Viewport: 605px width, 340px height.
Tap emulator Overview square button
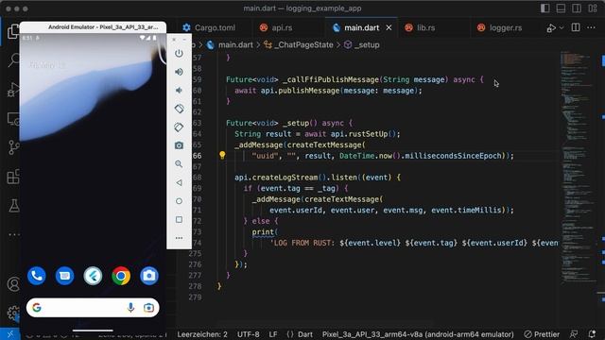tap(179, 219)
